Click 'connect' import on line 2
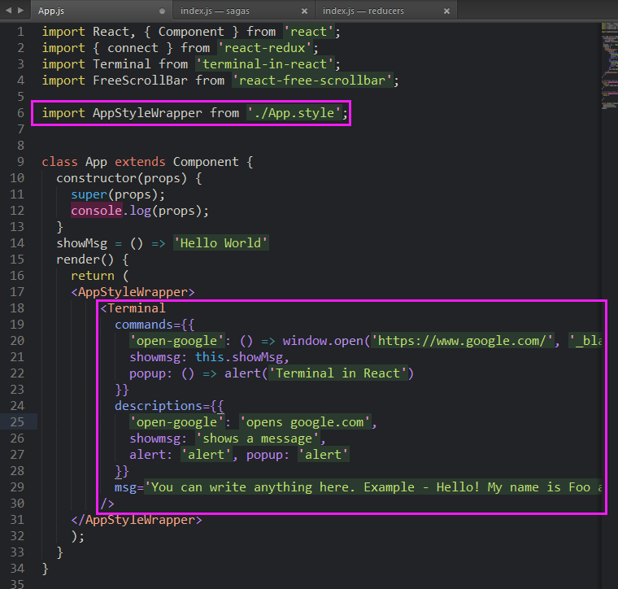The width and height of the screenshot is (618, 589). coord(133,48)
